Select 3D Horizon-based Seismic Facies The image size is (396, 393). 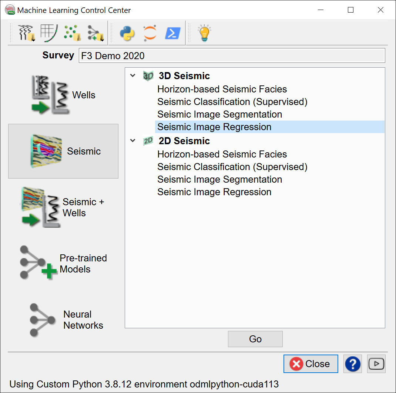[x=222, y=89]
